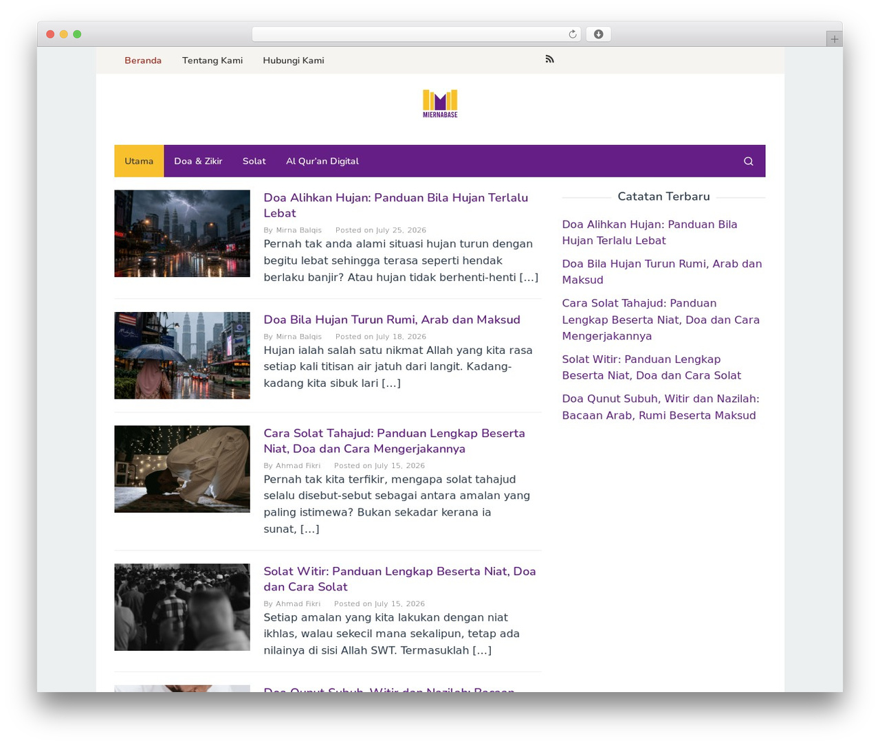Click excerpt starting "Setiap amalan yang kita lakukan"
Image resolution: width=880 pixels, height=745 pixels.
(x=392, y=634)
